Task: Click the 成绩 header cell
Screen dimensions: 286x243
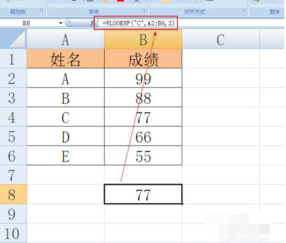Action: (x=143, y=59)
